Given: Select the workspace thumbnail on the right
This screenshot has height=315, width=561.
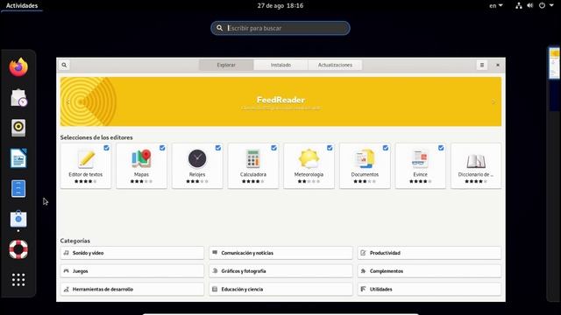Looking at the screenshot, I should [554, 63].
